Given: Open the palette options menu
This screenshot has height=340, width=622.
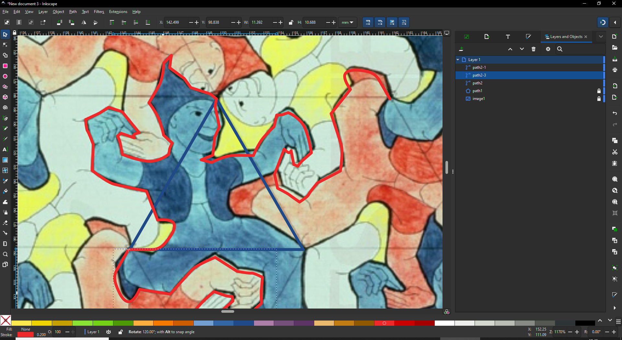Looking at the screenshot, I should (x=618, y=322).
